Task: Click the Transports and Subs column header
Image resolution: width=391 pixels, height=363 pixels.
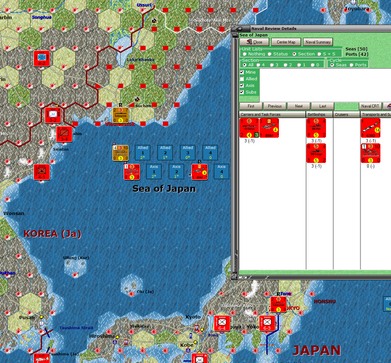Action: coord(375,114)
